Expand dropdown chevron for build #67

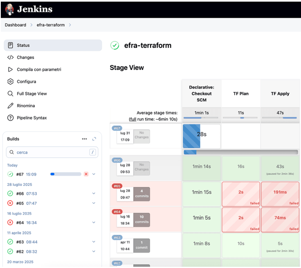point(94,174)
